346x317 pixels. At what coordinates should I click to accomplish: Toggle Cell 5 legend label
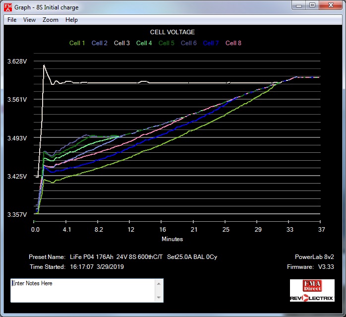tap(166, 43)
